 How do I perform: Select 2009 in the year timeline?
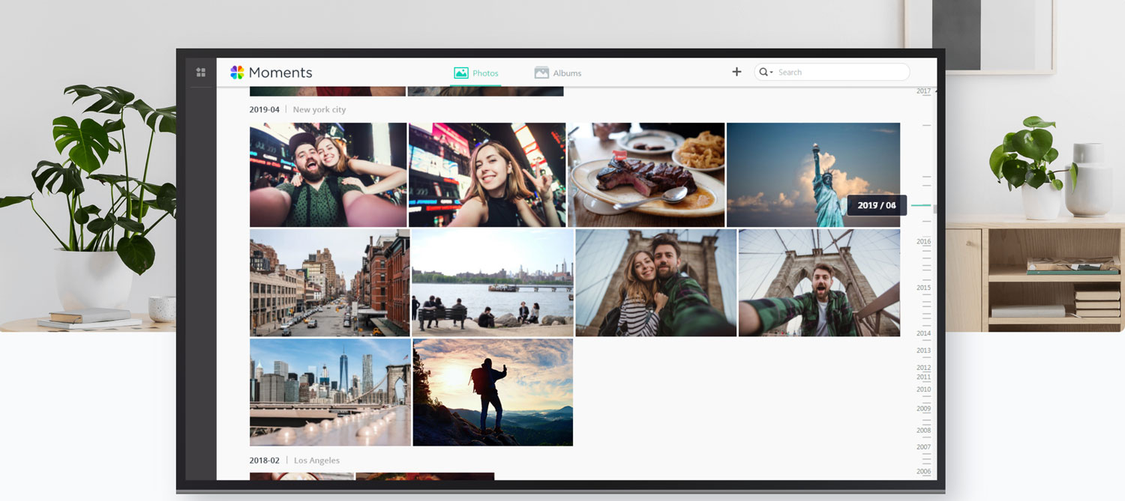924,409
